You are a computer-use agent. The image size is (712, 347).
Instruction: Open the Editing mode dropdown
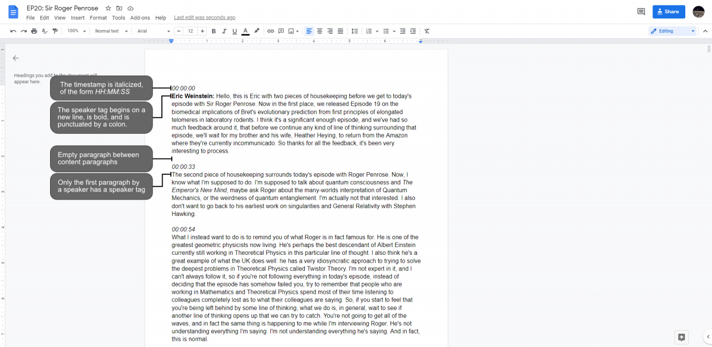672,31
